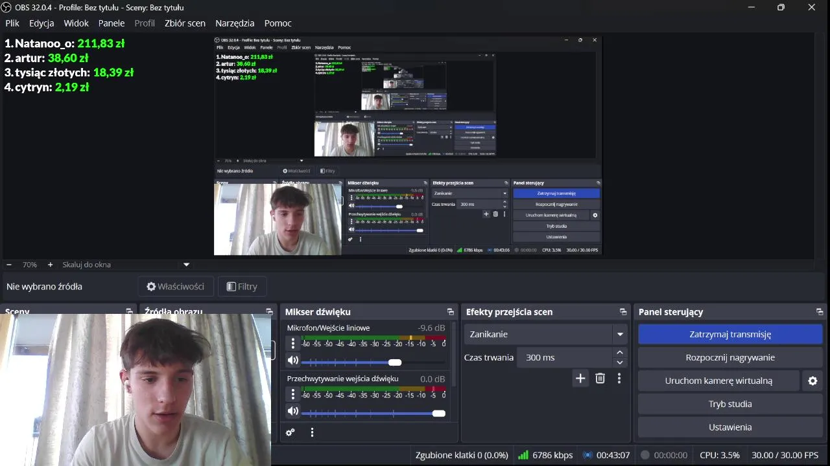
Task: Click the streaming time broadcast icon
Action: pos(587,455)
